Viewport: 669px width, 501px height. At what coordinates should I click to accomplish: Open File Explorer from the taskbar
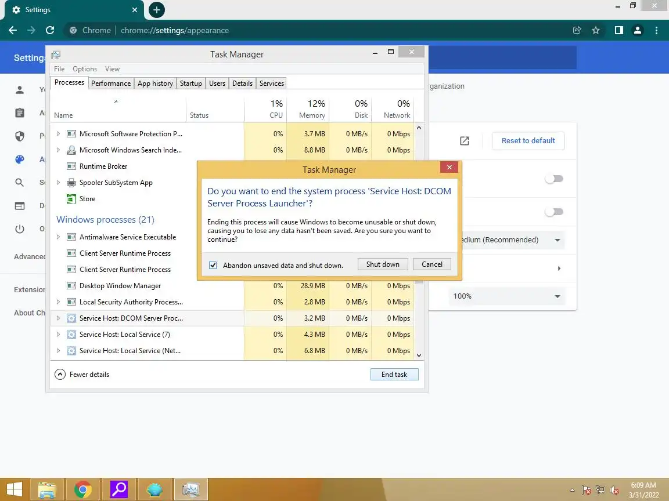(46, 490)
